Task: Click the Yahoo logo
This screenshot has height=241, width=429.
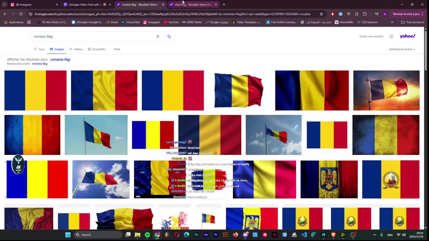Action: pos(407,36)
